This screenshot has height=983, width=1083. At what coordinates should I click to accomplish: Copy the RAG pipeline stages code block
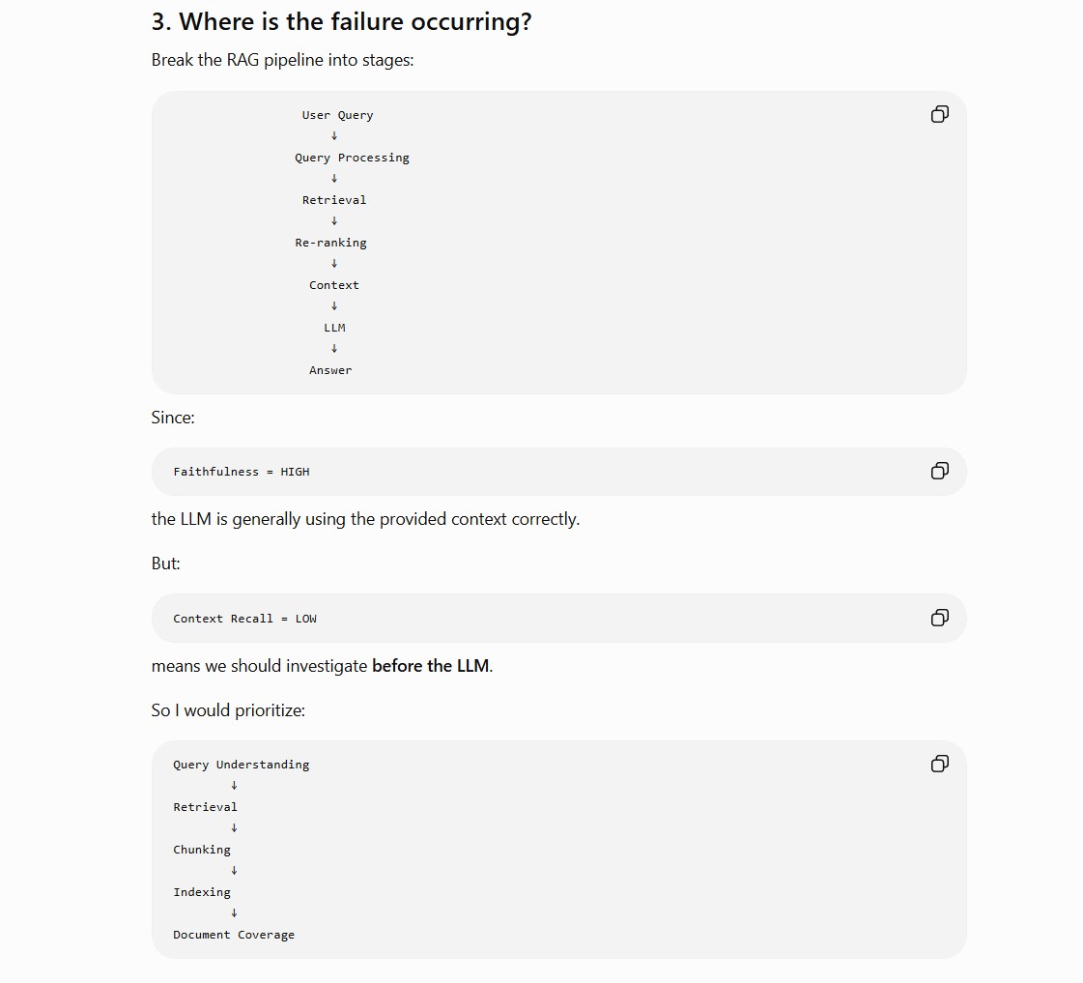(939, 114)
